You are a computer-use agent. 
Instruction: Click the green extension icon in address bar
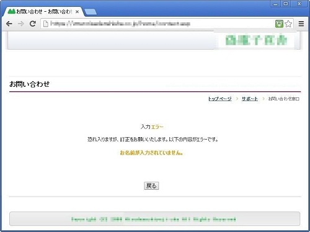pyautogui.click(x=279, y=24)
